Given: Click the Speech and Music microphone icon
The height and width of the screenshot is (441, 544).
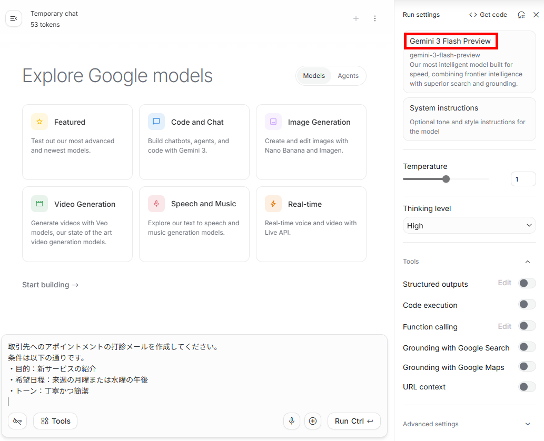Looking at the screenshot, I should pos(156,204).
